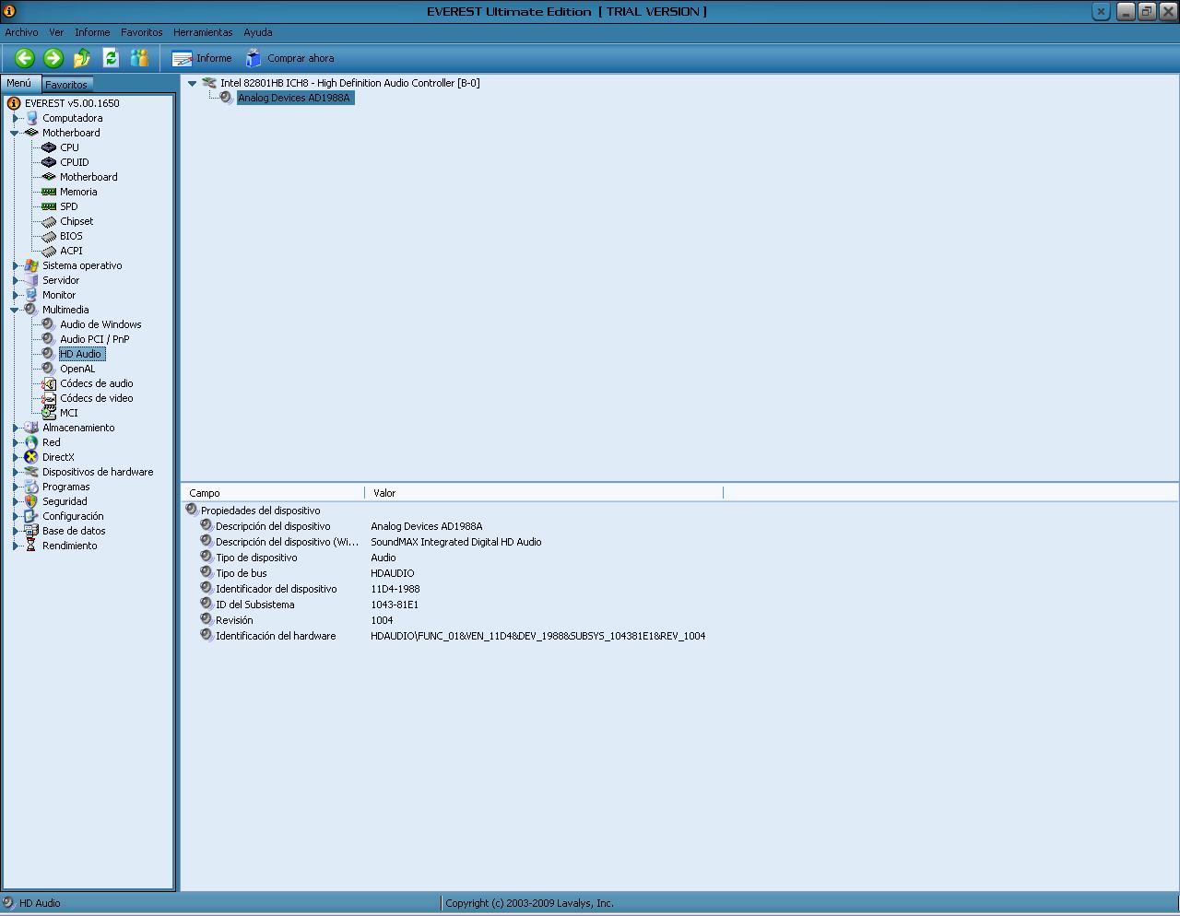Go back with the green left arrow
Screen dimensions: 1180x916
coord(25,58)
